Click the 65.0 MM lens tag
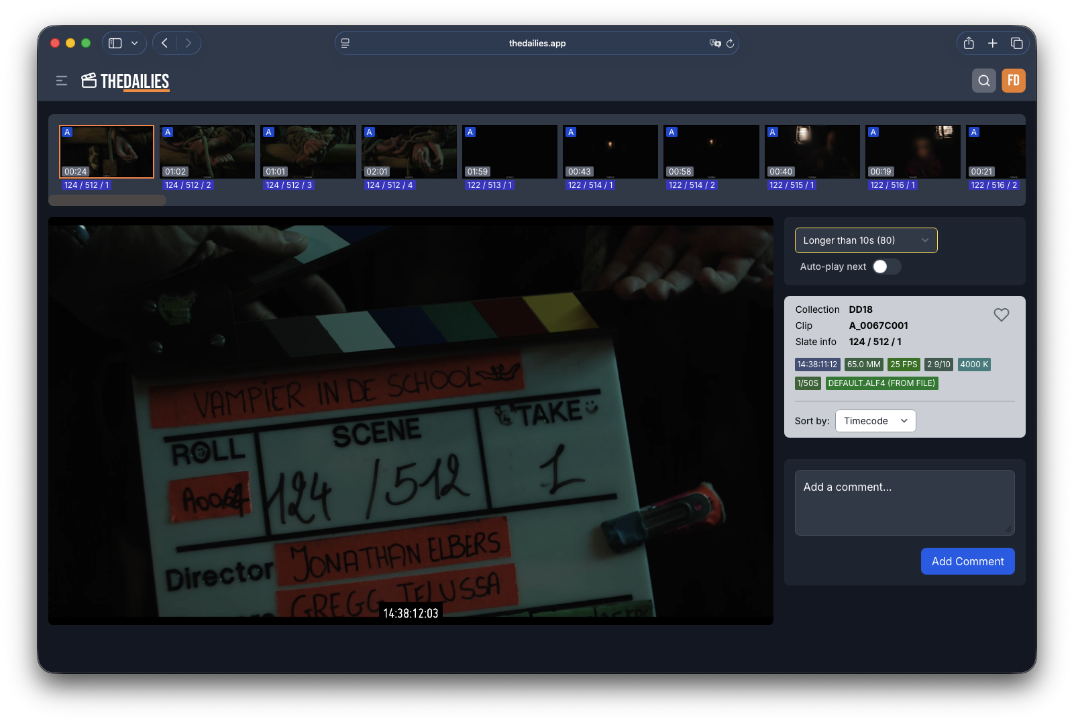 pyautogui.click(x=863, y=365)
